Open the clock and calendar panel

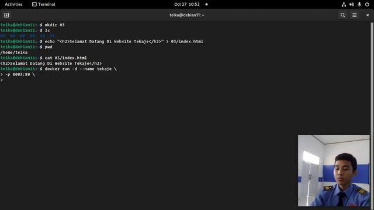click(x=187, y=4)
